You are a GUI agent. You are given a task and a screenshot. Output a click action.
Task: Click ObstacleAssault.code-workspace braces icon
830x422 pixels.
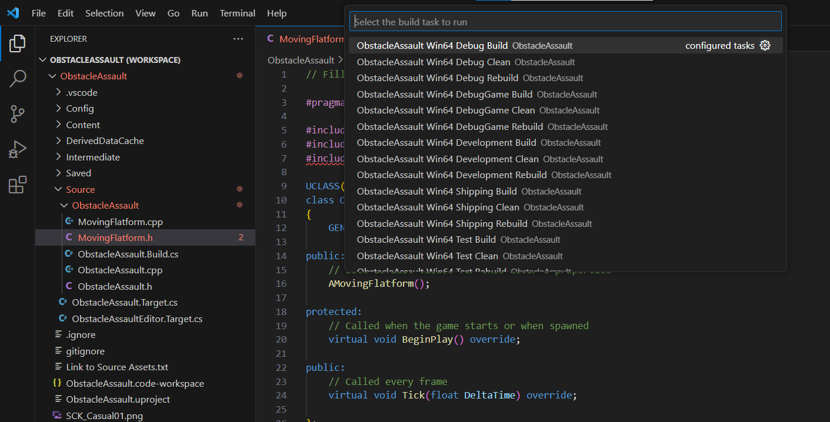point(57,383)
